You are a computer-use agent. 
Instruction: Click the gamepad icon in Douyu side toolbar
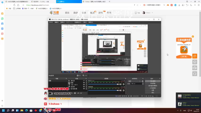(194, 68)
